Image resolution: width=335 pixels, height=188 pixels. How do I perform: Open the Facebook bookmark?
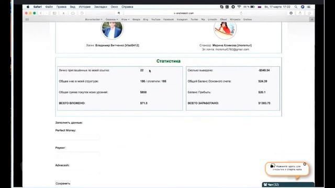[x=169, y=19]
